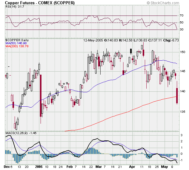
Task: Click the date '12-May-2005' in the price header
Action: 93,40
